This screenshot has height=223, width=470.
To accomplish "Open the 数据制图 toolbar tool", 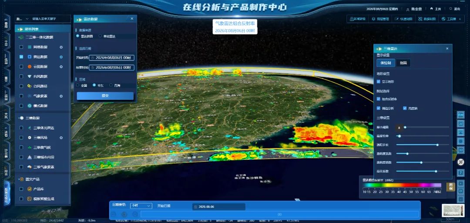I will point(427,19).
